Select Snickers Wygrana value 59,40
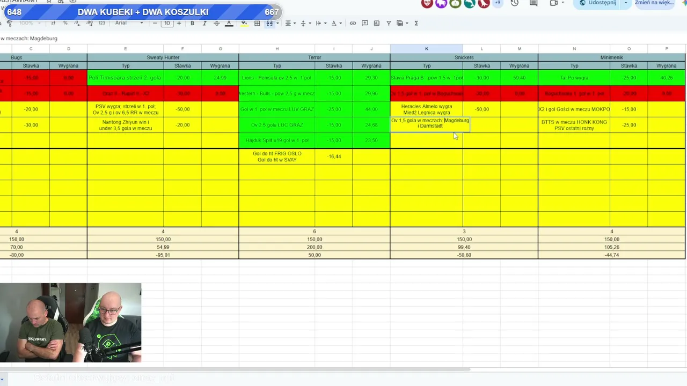 click(519, 78)
